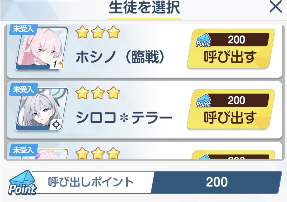Viewport: 287px width, 202px height.
Task: Click three-star rating of シロコ＊テラー
Action: [x=98, y=93]
